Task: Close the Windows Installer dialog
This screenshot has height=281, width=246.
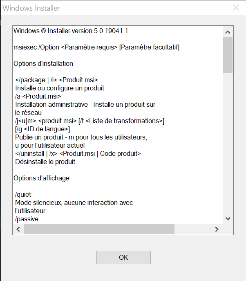Action: pos(236,8)
